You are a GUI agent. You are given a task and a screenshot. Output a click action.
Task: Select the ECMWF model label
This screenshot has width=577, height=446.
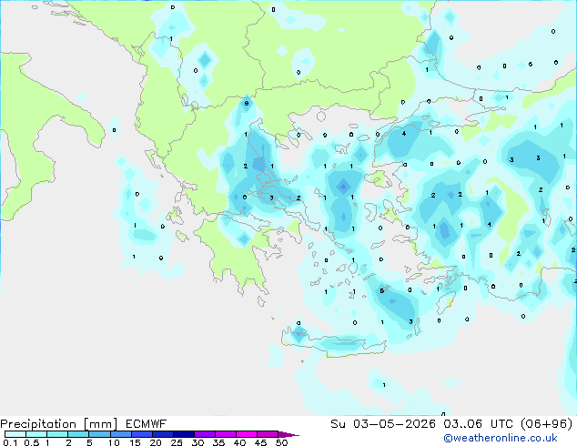coord(147,424)
